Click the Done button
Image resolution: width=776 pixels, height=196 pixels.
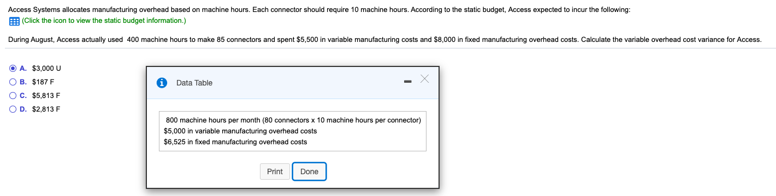[309, 171]
